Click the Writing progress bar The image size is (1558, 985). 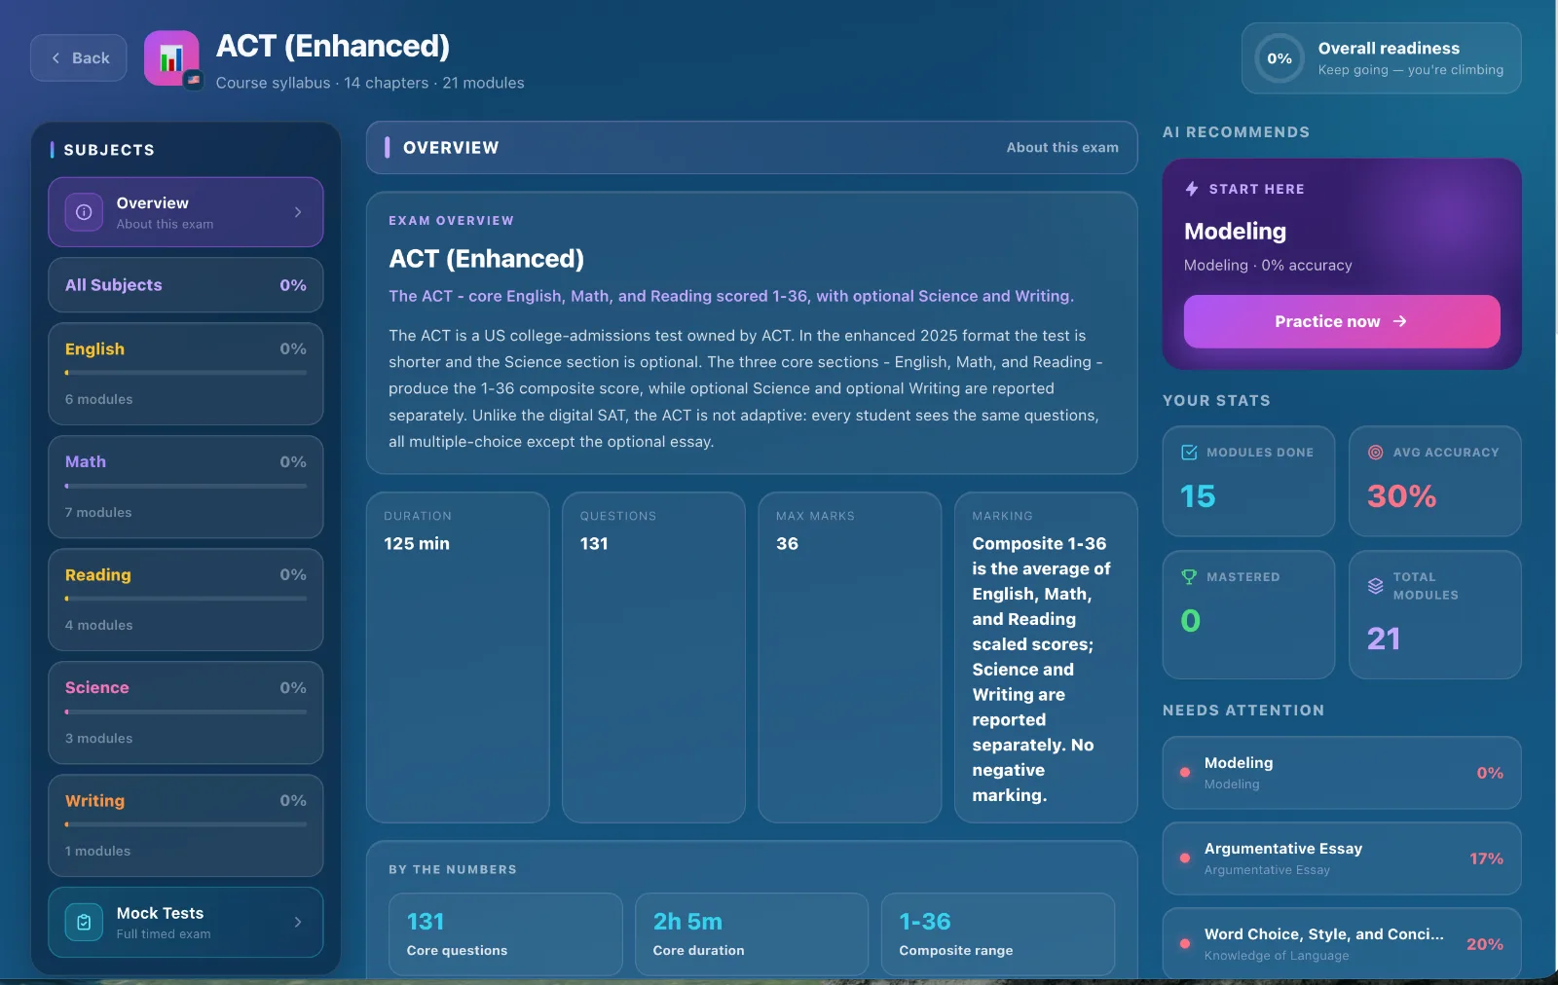pyautogui.click(x=186, y=824)
